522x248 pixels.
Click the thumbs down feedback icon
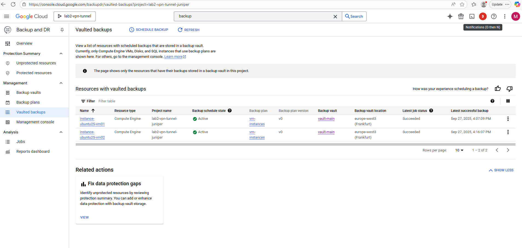click(509, 89)
